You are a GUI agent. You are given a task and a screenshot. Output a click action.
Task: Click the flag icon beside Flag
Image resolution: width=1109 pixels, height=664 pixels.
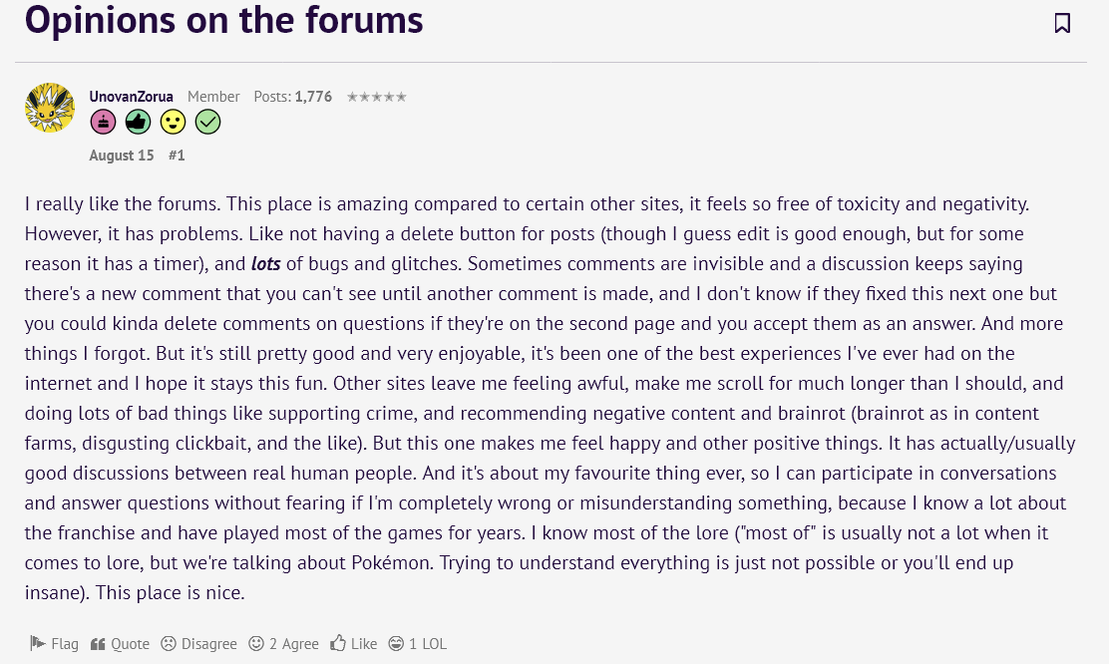click(38, 643)
